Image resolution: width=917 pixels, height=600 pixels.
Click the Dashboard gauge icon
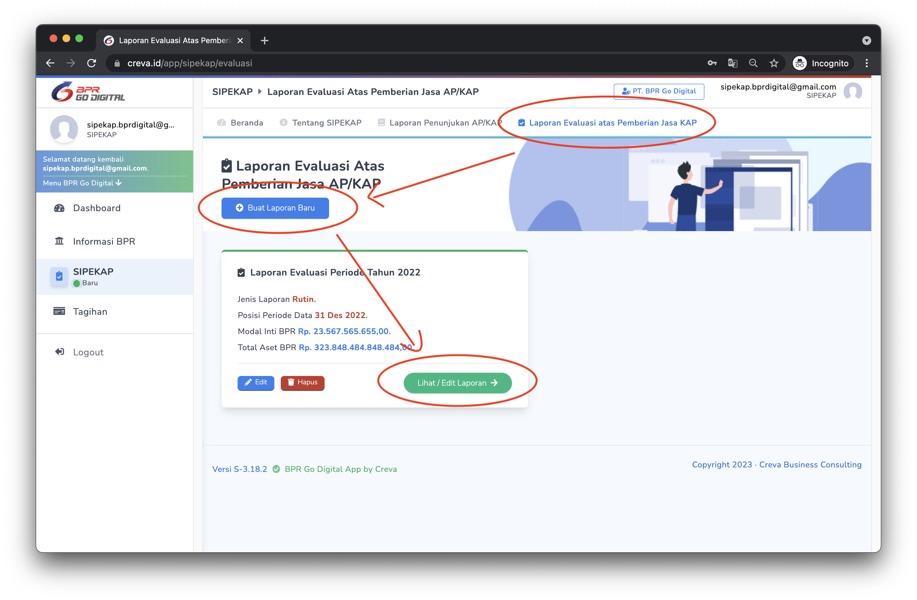point(59,208)
